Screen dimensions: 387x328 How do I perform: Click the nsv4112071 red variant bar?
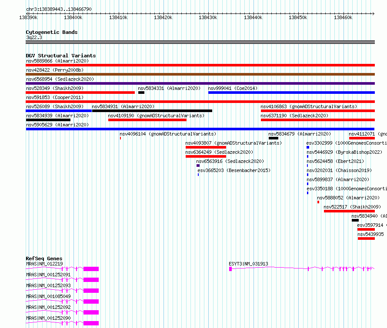362,138
